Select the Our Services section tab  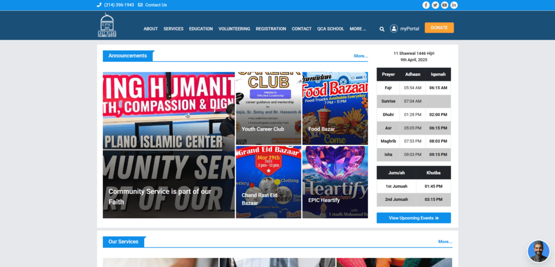[124, 242]
